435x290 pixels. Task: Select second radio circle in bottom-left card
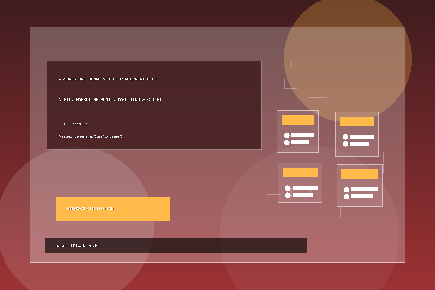coord(288,195)
